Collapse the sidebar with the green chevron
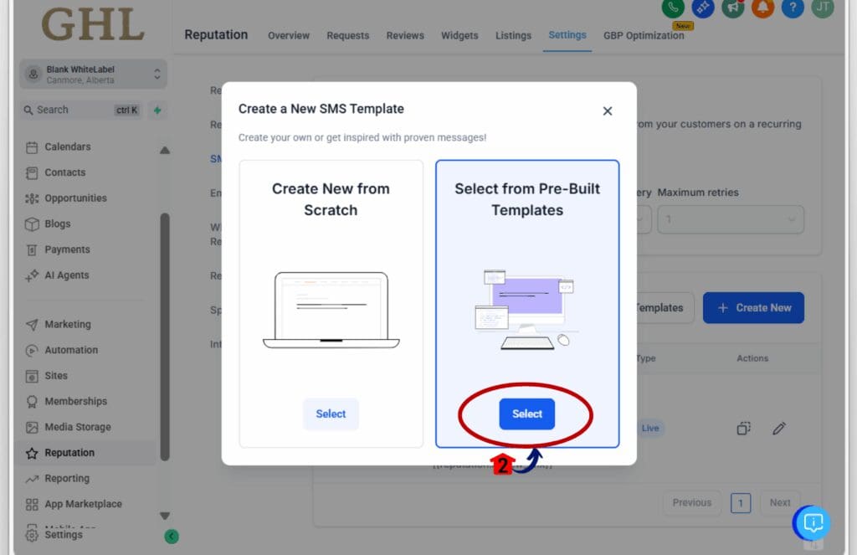This screenshot has height=555, width=857. pos(172,536)
